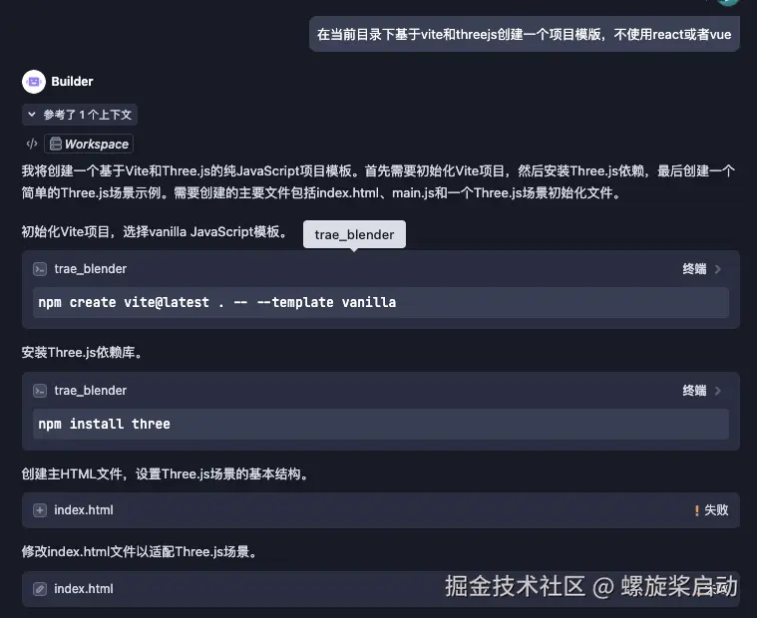This screenshot has height=618, width=757.
Task: Click the 失败 status warning
Action: 711,510
